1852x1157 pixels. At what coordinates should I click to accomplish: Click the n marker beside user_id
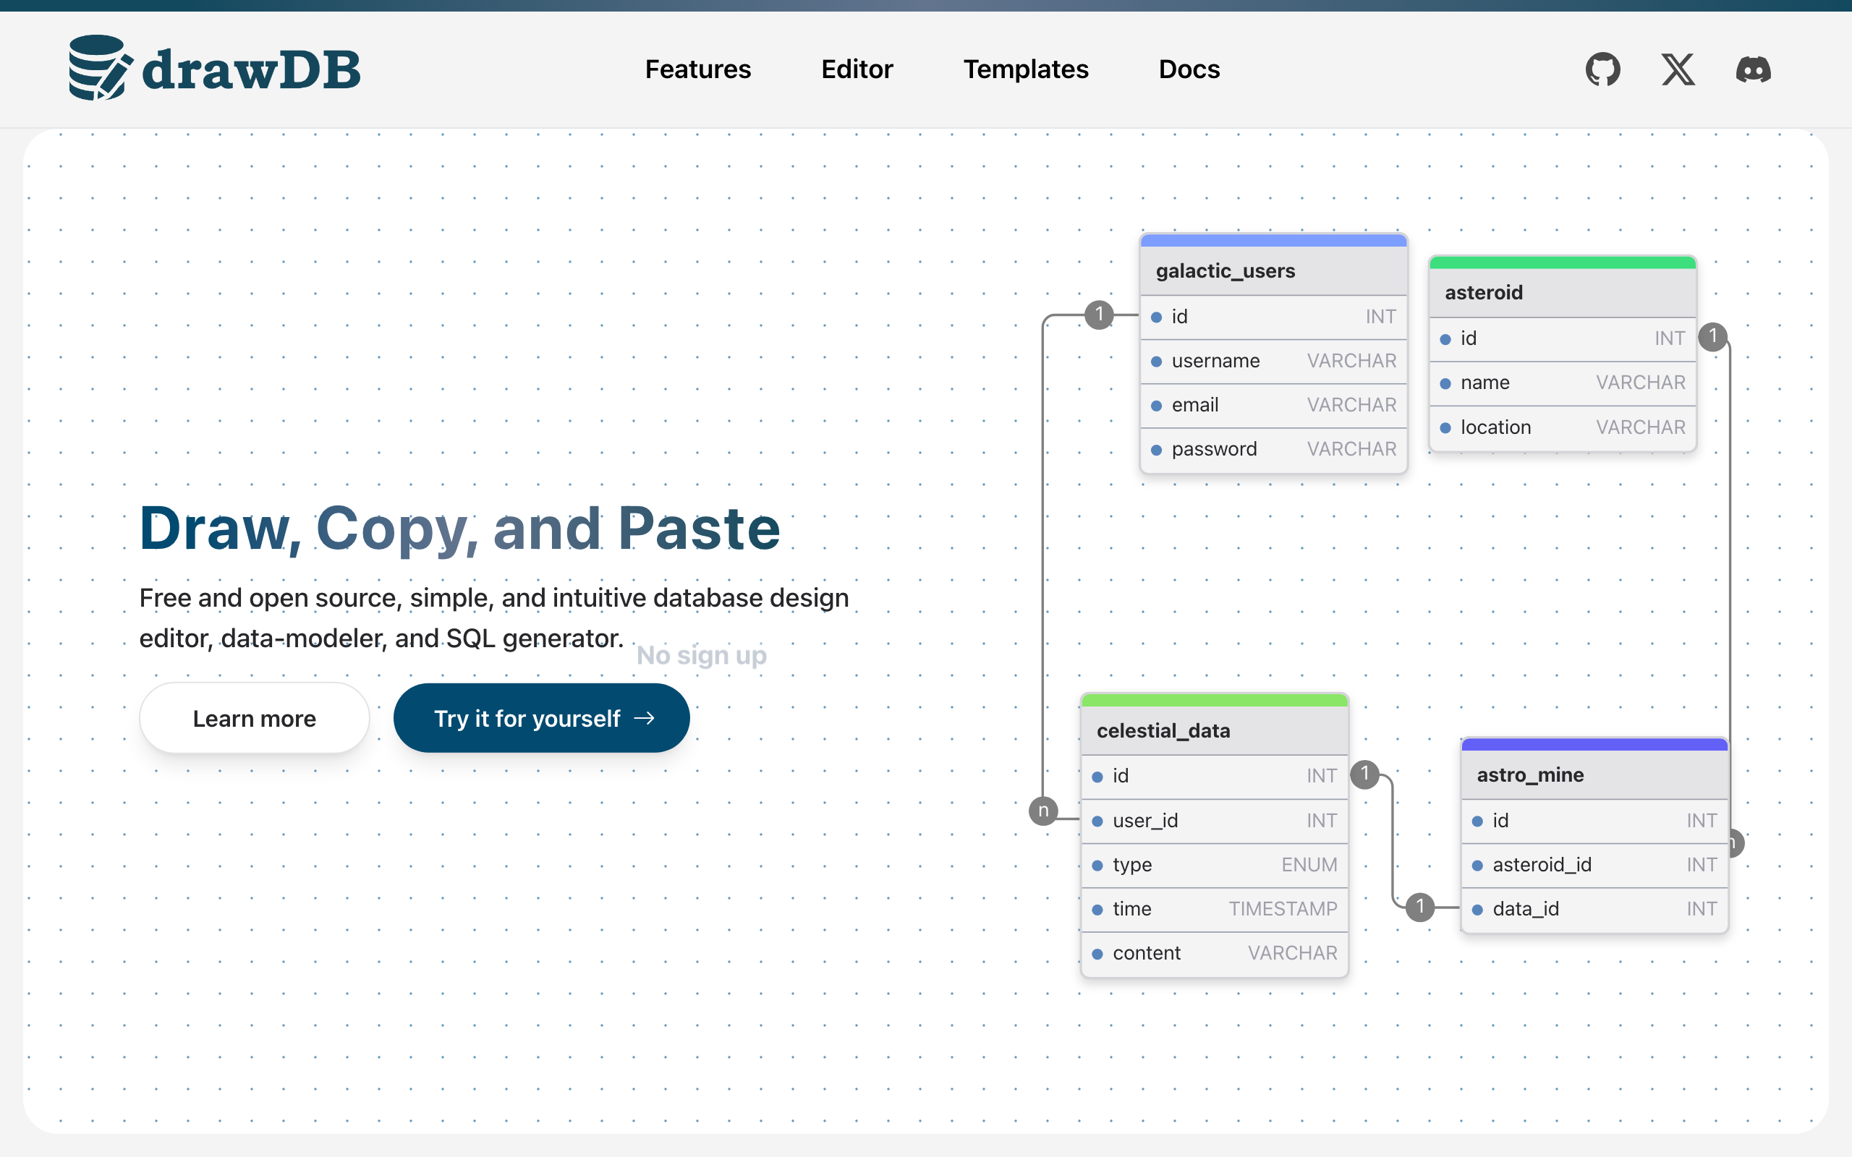[x=1043, y=811]
